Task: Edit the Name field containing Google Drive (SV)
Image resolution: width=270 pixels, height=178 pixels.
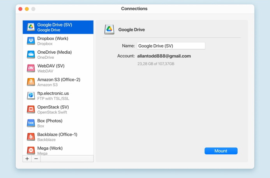Action: pos(171,46)
